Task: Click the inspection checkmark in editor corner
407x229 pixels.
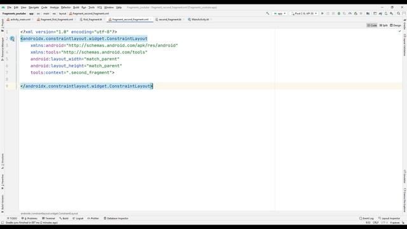Action: (x=400, y=31)
